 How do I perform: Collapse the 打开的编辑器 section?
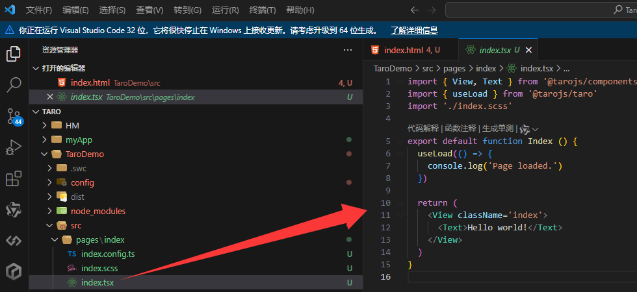(x=36, y=69)
